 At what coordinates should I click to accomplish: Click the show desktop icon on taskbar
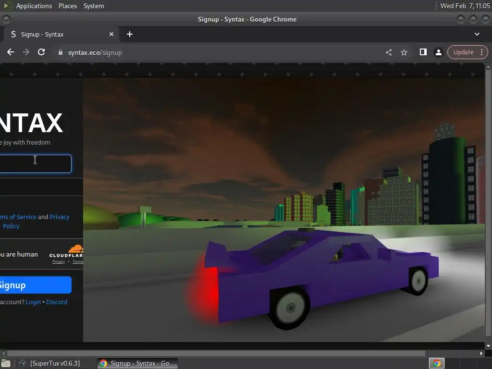pos(6,363)
